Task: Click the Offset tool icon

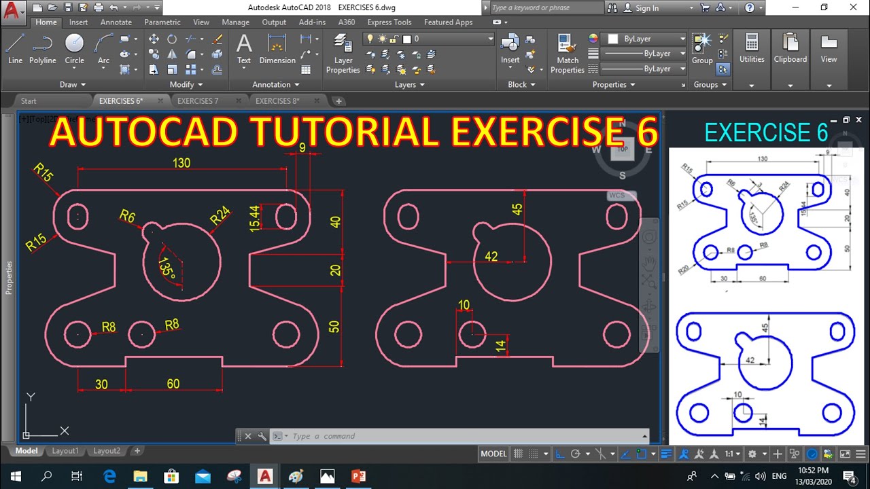Action: 217,69
